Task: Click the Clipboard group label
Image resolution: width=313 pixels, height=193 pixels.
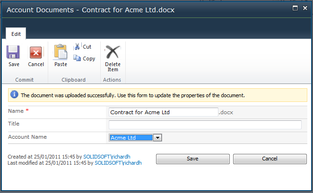Action: [73, 80]
